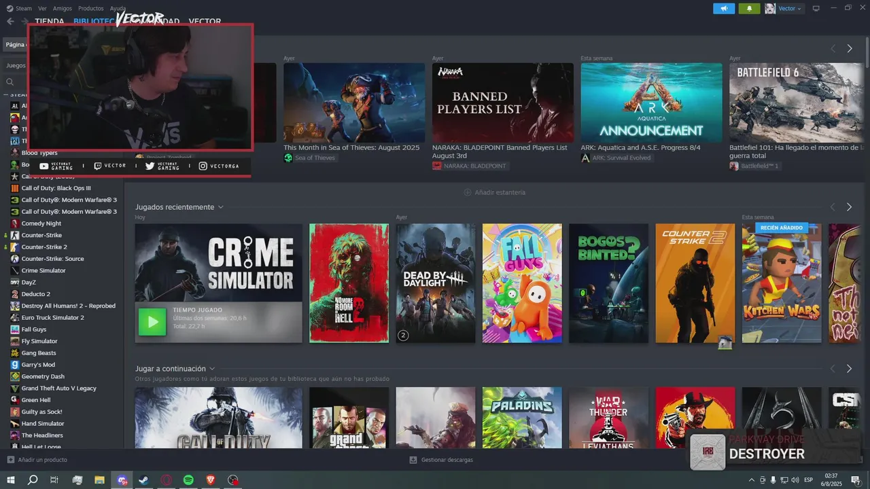The image size is (870, 489).
Task: Open Gestionar descargas download manager
Action: pyautogui.click(x=441, y=460)
